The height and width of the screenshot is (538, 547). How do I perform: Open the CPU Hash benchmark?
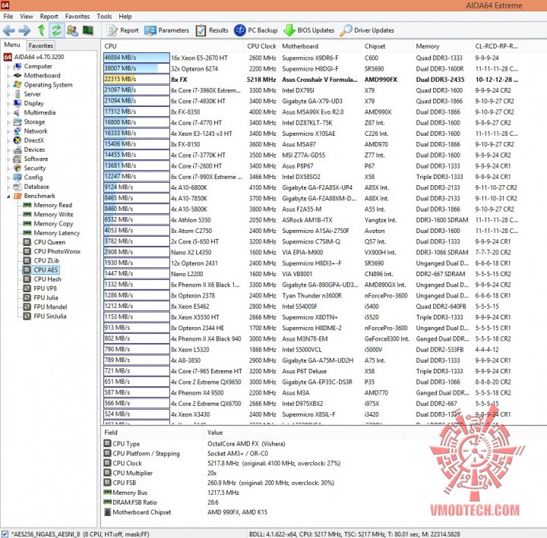pyautogui.click(x=47, y=279)
